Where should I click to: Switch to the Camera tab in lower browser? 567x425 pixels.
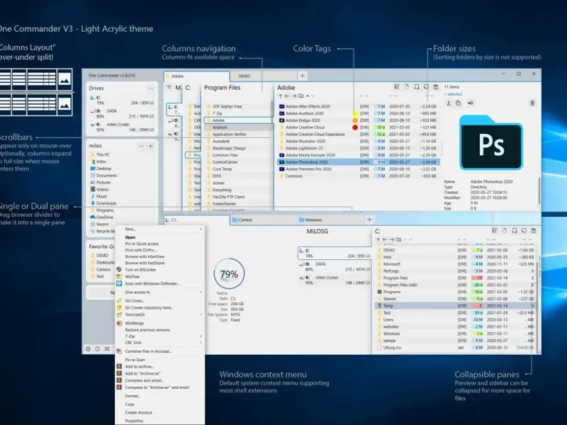[x=263, y=220]
